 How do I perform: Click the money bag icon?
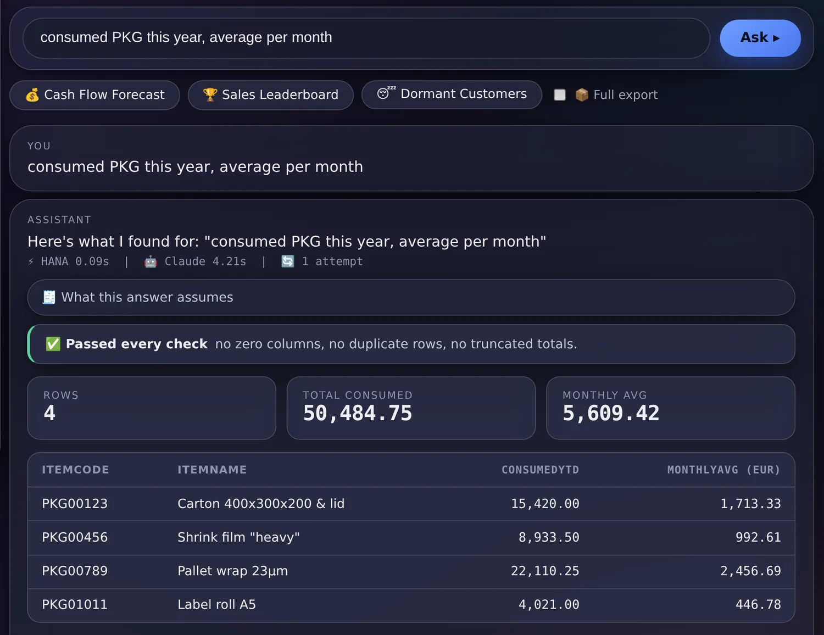click(x=32, y=95)
